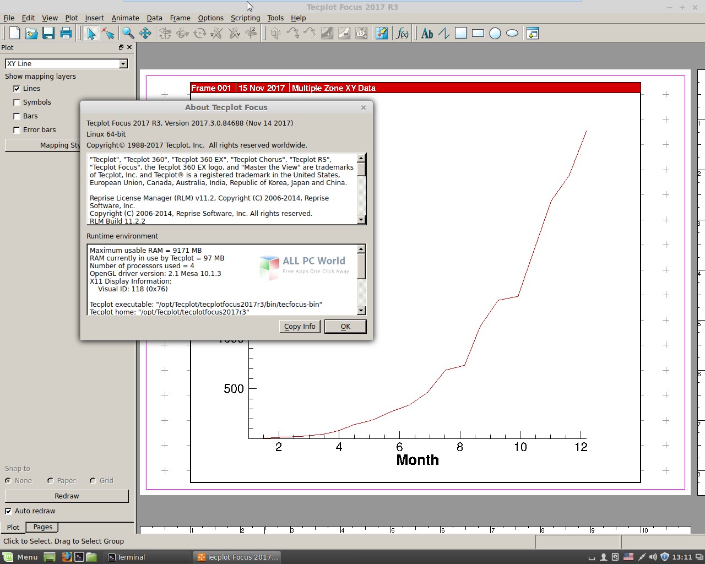
Task: Open the f(x) data alter tool
Action: 403,33
